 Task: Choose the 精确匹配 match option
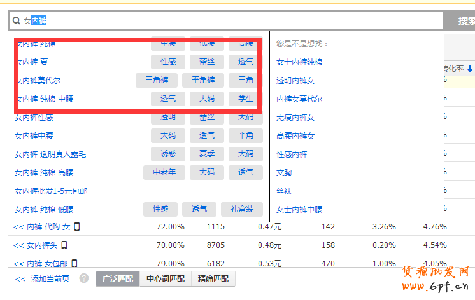tap(213, 278)
